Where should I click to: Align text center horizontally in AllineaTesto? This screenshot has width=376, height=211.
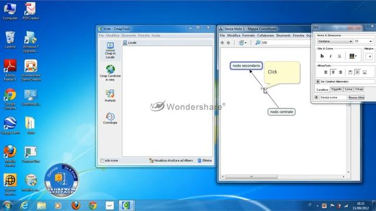333,72
